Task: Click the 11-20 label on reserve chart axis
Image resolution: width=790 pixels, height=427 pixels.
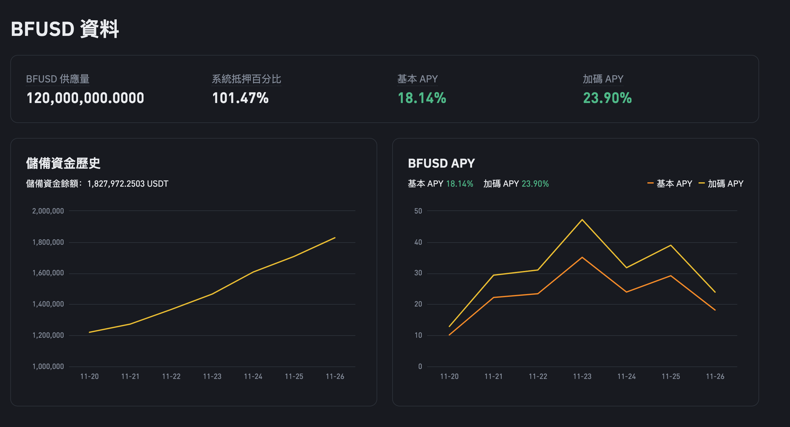Action: (90, 376)
